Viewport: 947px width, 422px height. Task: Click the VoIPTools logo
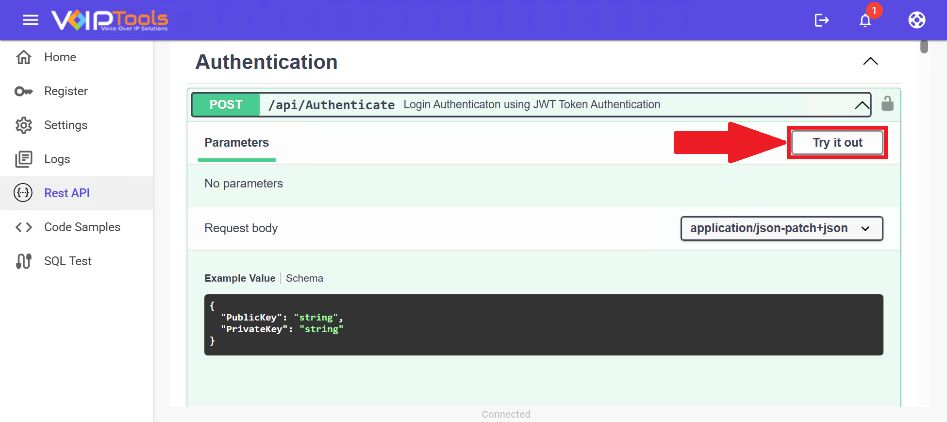tap(110, 20)
